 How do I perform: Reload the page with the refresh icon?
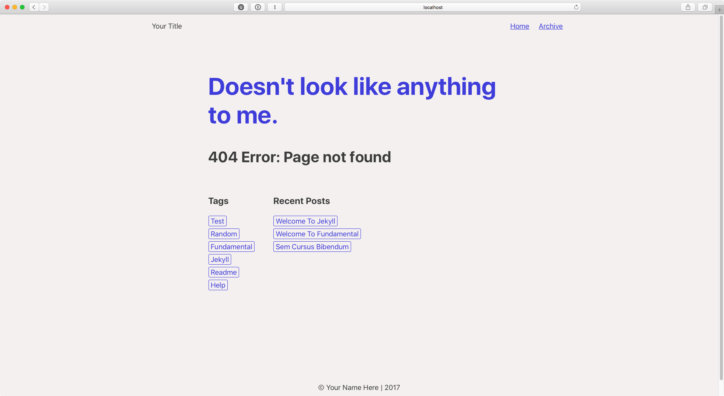(576, 7)
